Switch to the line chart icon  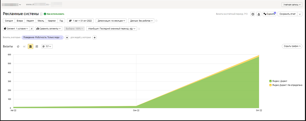click(24, 46)
